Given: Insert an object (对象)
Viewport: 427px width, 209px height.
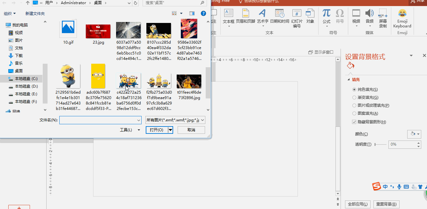Looking at the screenshot, I should (x=310, y=16).
